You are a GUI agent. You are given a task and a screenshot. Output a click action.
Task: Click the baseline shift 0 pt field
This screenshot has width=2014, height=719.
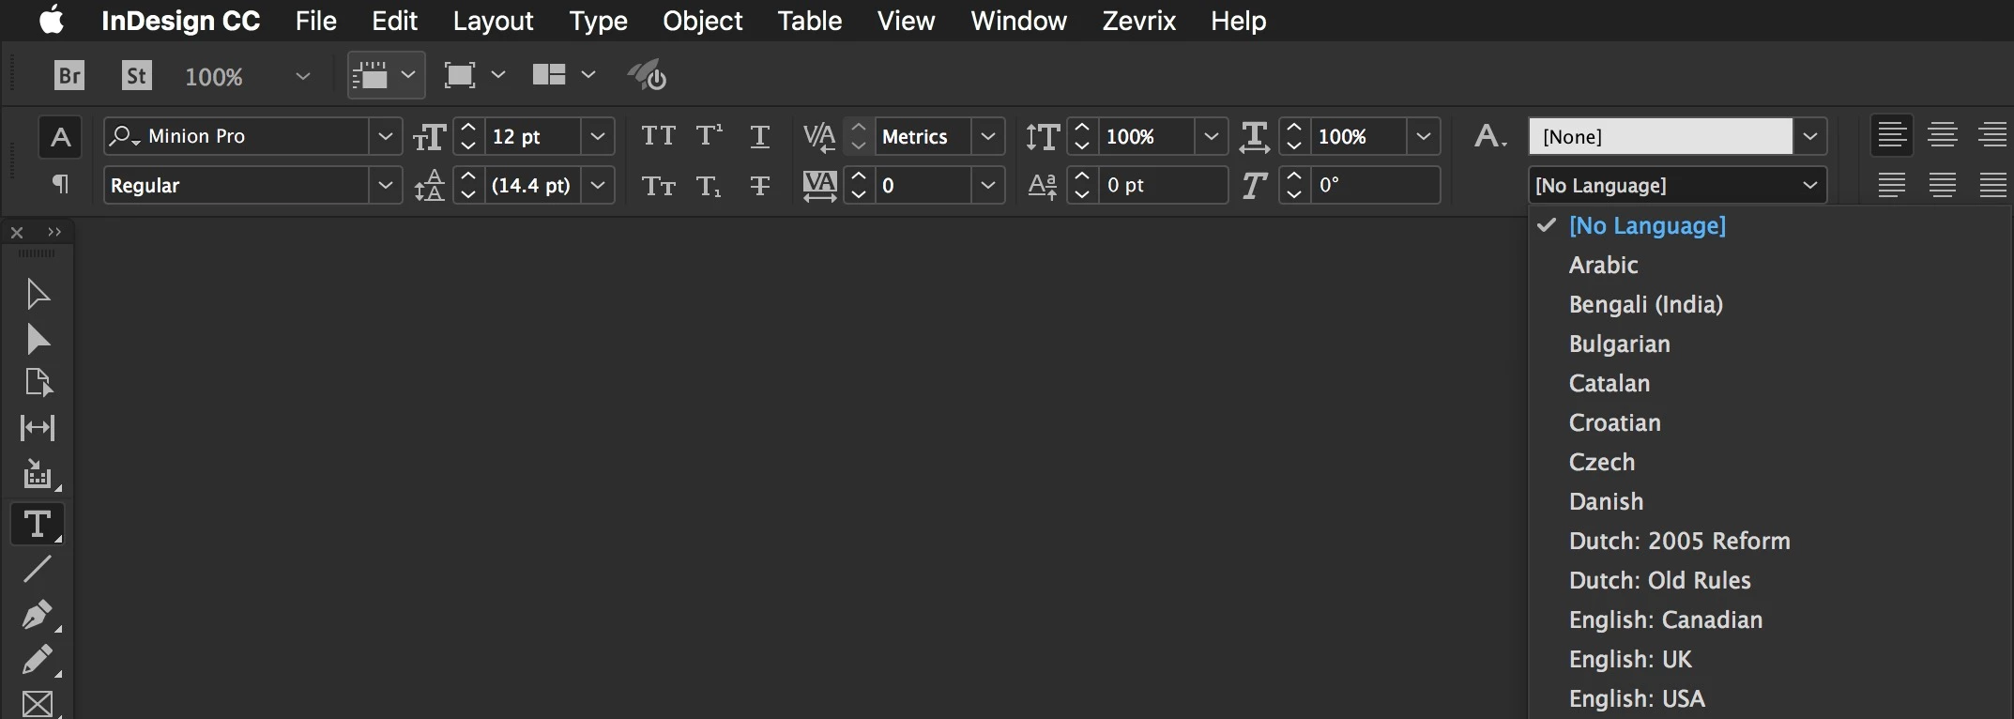(1163, 185)
